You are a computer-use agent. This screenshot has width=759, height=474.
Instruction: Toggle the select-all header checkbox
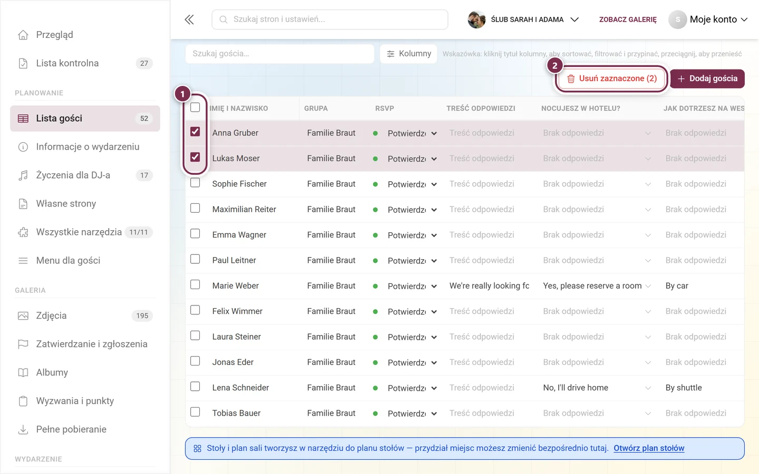pos(195,107)
